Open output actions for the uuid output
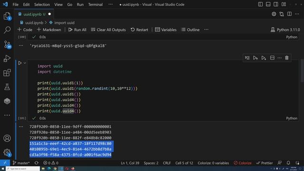The height and width of the screenshot is (171, 304). point(21,127)
